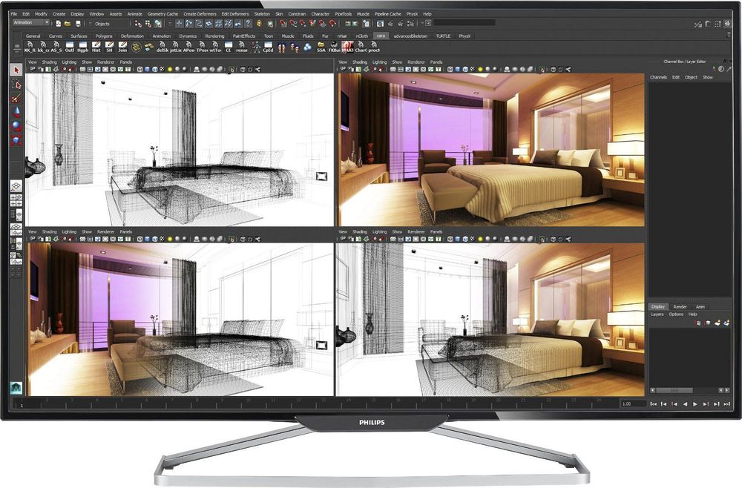
Task: Click the Outliner shelf icon
Action: click(x=69, y=46)
